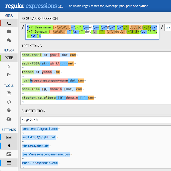Click the regular expressions 101 logo
This screenshot has width=171, height=171.
click(x=34, y=6)
